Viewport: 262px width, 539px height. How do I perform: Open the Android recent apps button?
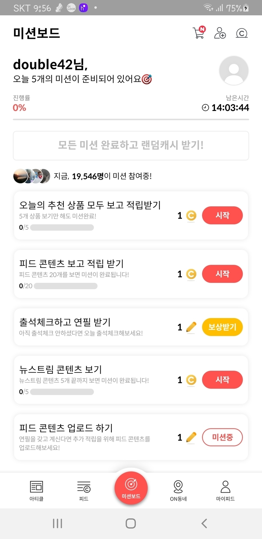coord(57,524)
